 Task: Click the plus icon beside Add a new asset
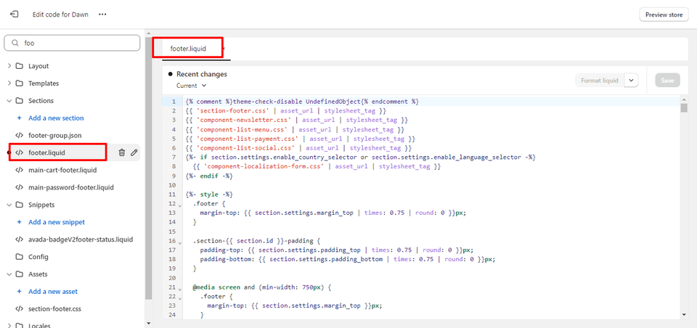19,292
